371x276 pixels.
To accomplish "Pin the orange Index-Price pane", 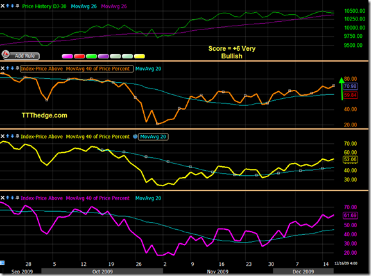I will tap(17, 68).
